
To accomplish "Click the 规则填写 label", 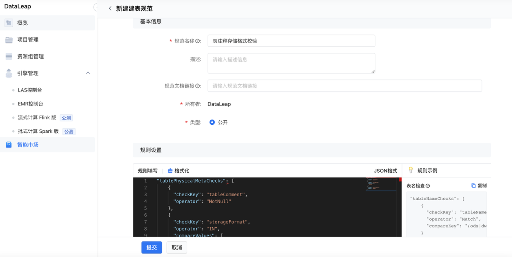I will (x=148, y=171).
